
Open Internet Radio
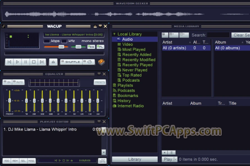coord(131,106)
